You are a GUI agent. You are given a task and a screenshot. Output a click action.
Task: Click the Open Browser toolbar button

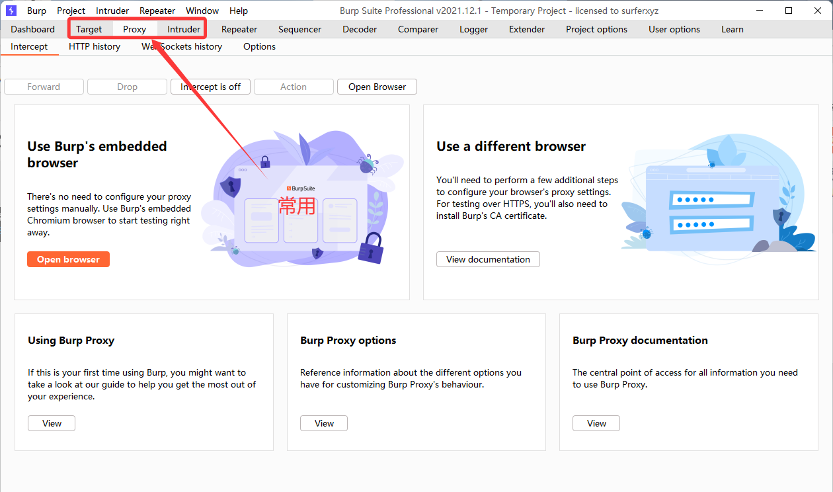point(377,87)
